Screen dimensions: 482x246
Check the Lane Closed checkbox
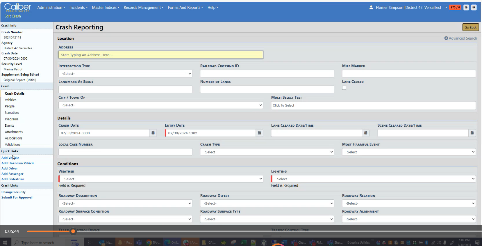click(344, 88)
